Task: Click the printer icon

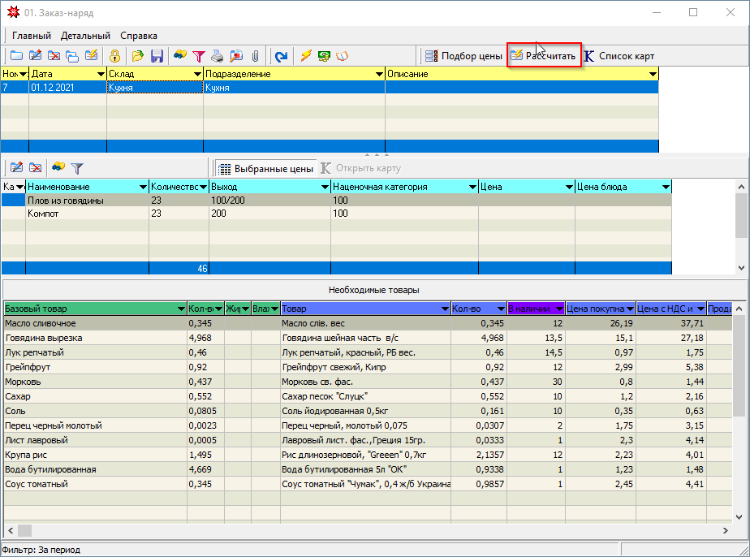Action: point(218,56)
